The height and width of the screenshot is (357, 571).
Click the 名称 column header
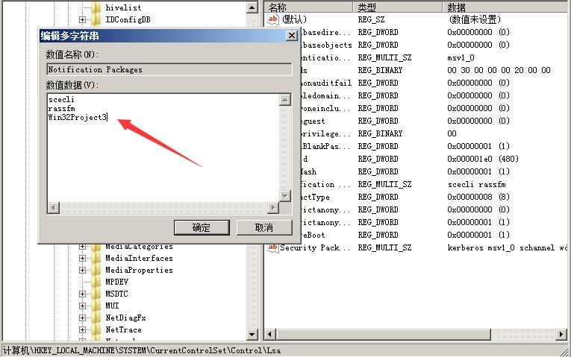[308, 7]
